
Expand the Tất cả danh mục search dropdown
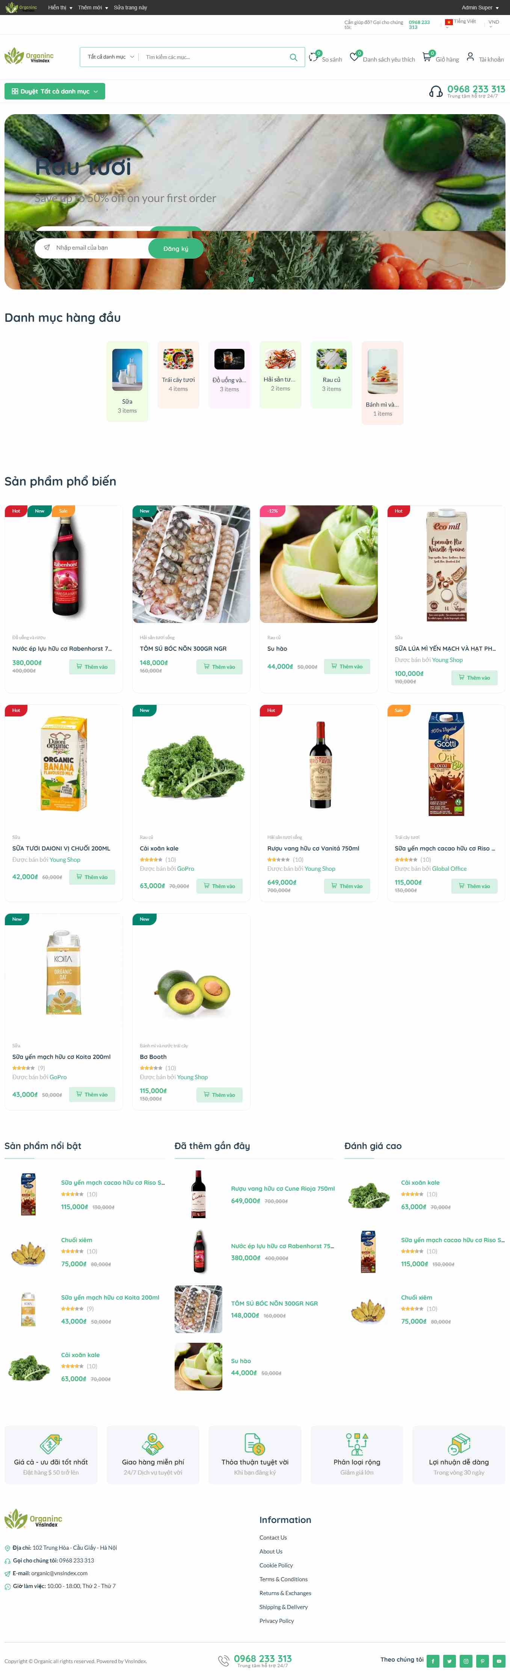[x=111, y=57]
